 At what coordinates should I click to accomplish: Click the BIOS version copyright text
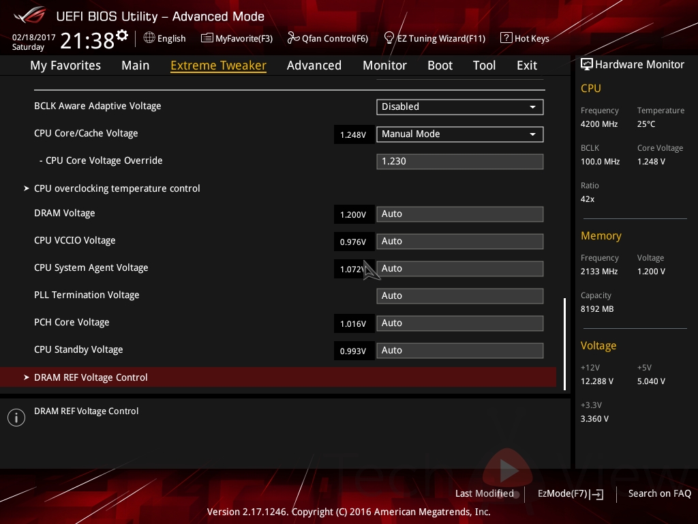click(x=348, y=512)
